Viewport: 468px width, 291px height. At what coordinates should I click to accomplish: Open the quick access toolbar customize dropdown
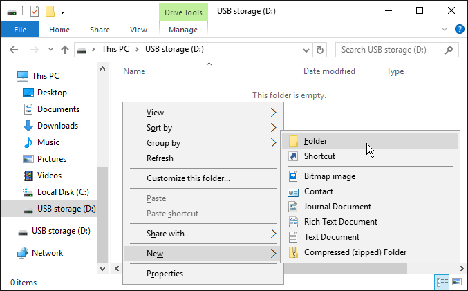62,12
